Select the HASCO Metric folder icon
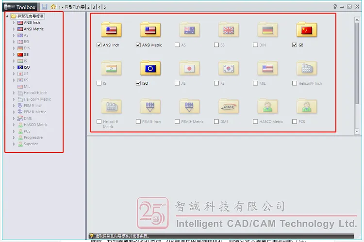Screen dimensions: 364x242 [267, 106]
